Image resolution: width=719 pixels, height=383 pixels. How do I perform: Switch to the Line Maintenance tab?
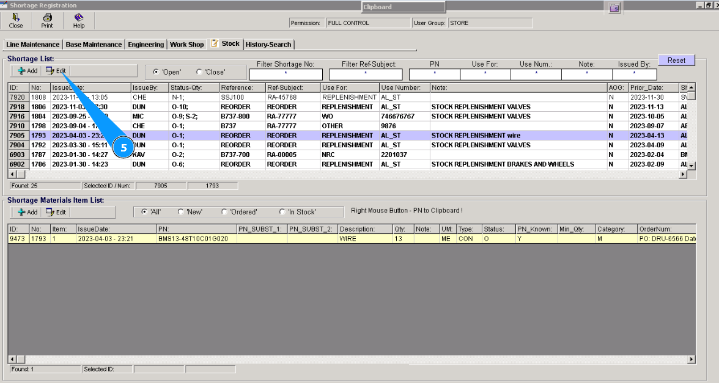coord(32,45)
